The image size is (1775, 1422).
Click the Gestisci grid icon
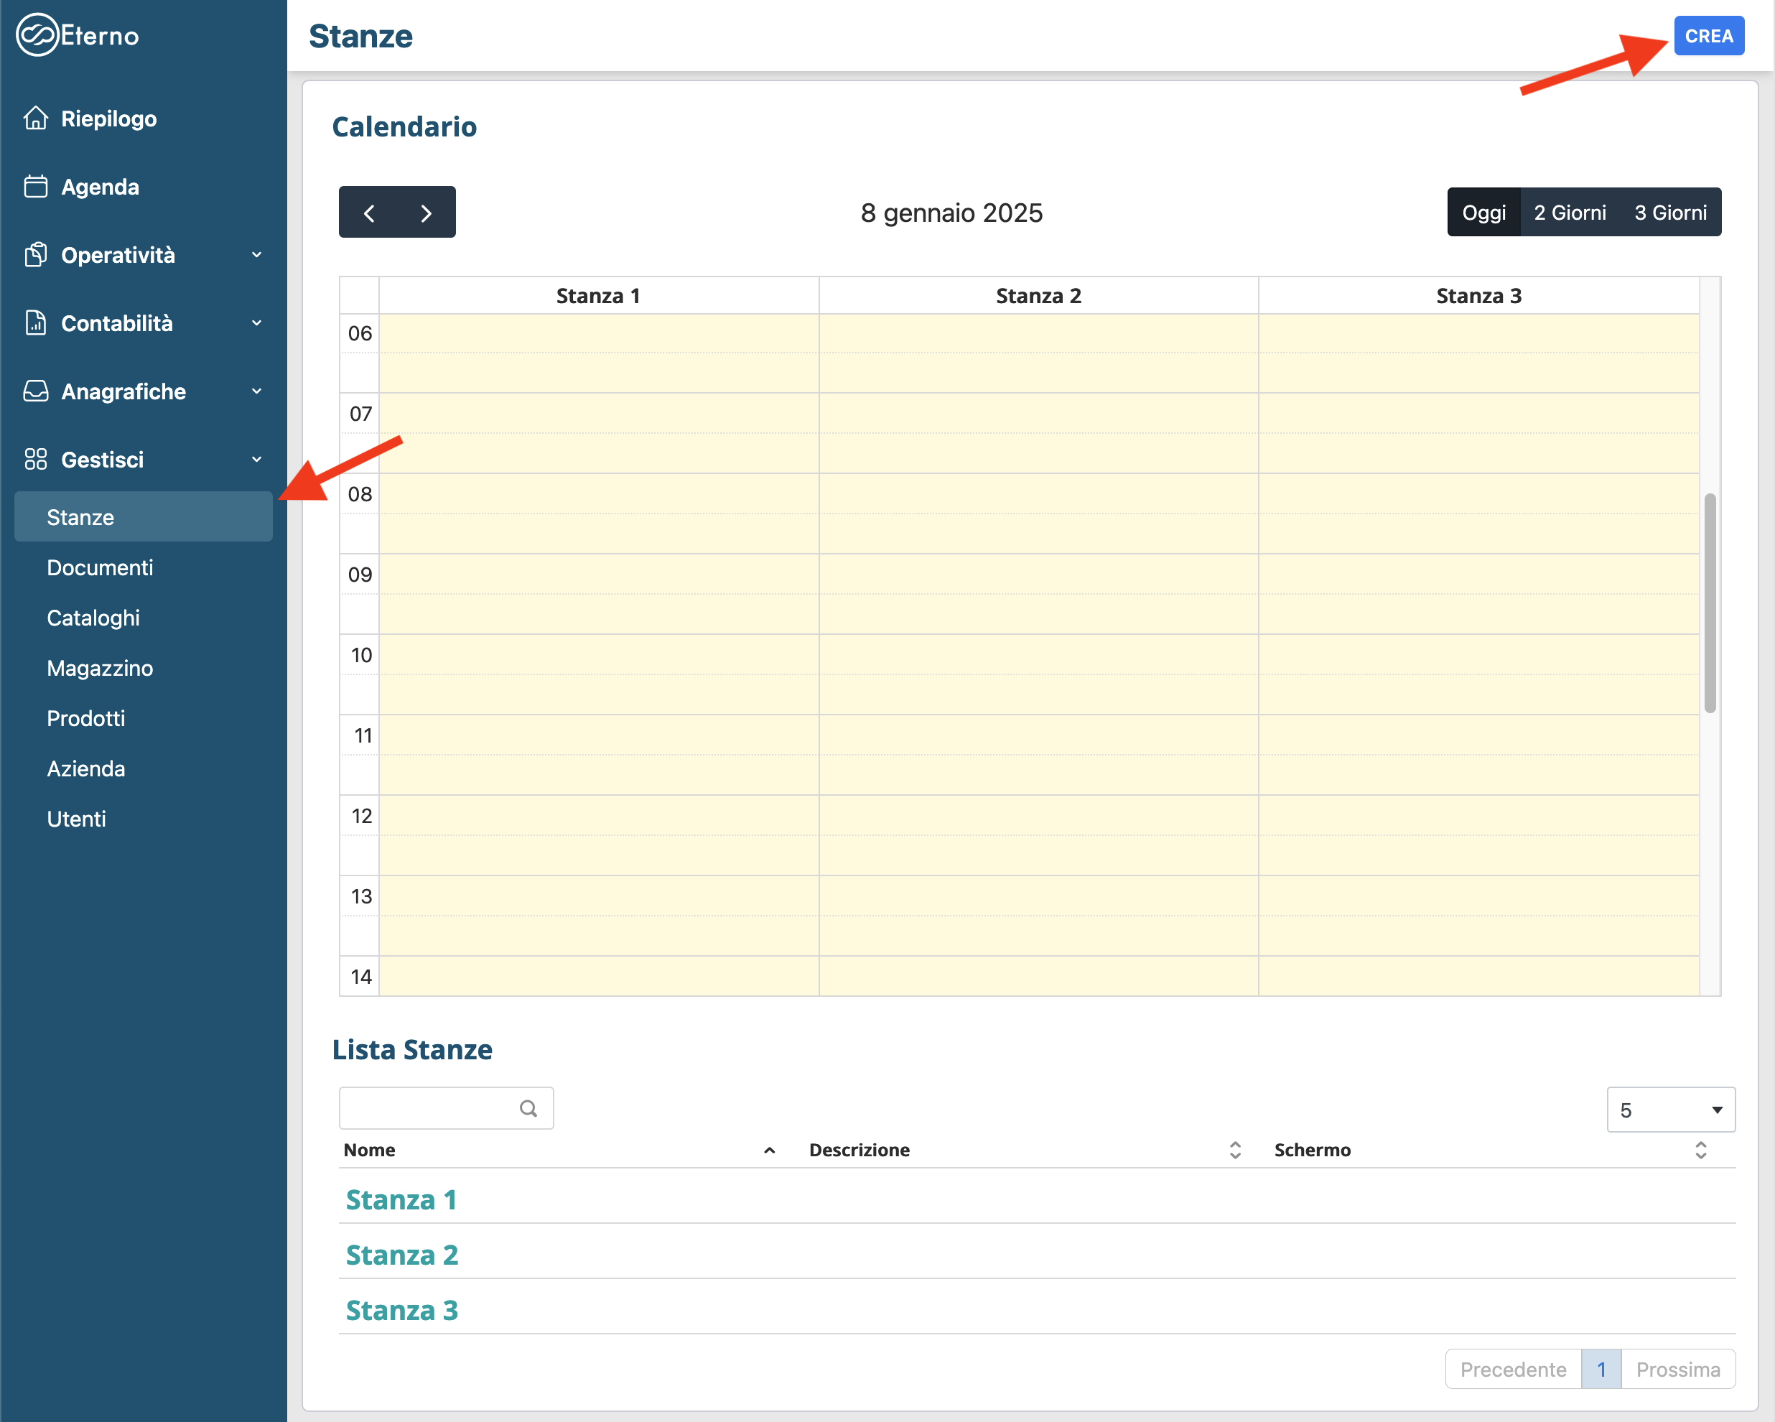click(x=35, y=460)
